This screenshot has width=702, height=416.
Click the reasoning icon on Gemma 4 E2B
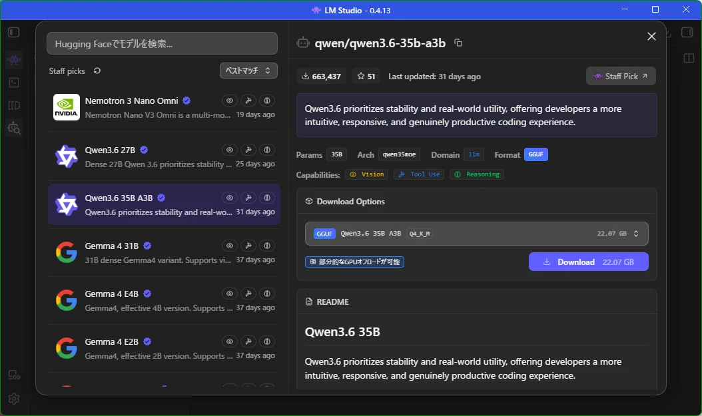point(267,341)
